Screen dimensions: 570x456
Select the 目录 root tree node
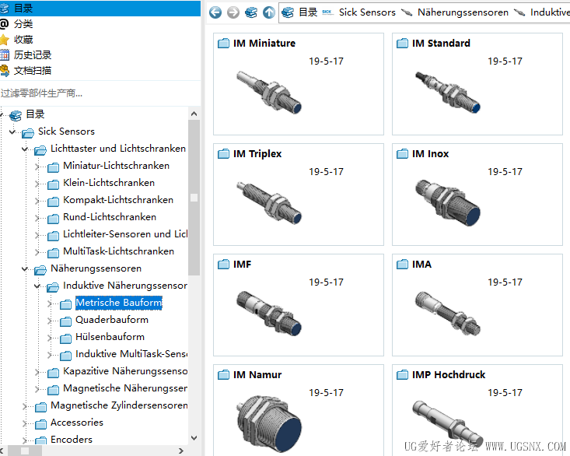pyautogui.click(x=35, y=114)
